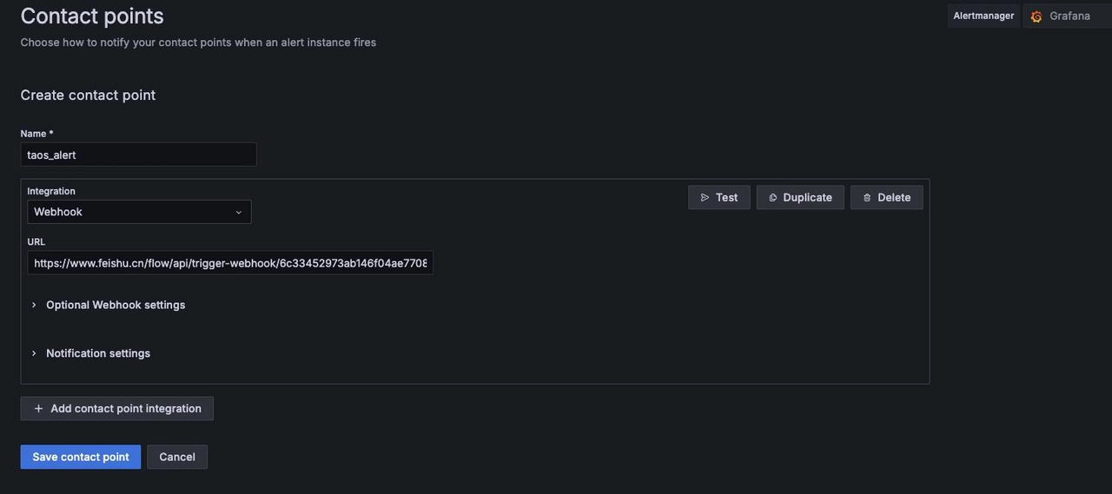Click the play icon on the Test button
Screen dimensions: 1112x494
click(705, 198)
